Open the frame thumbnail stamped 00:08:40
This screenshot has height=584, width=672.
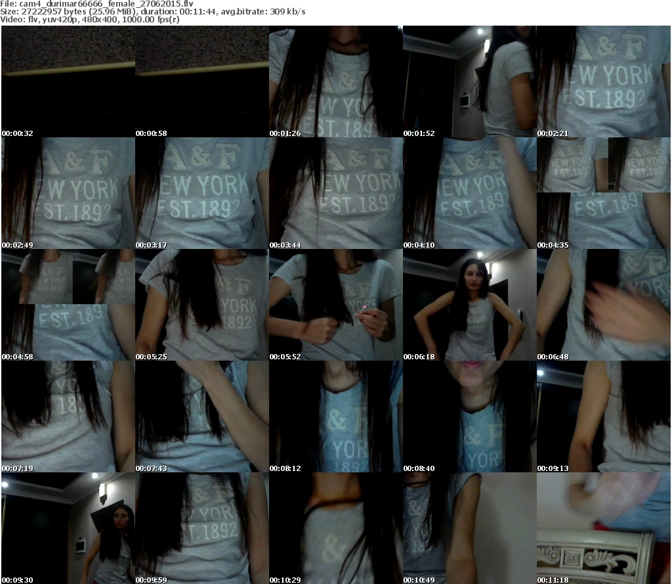coord(470,416)
